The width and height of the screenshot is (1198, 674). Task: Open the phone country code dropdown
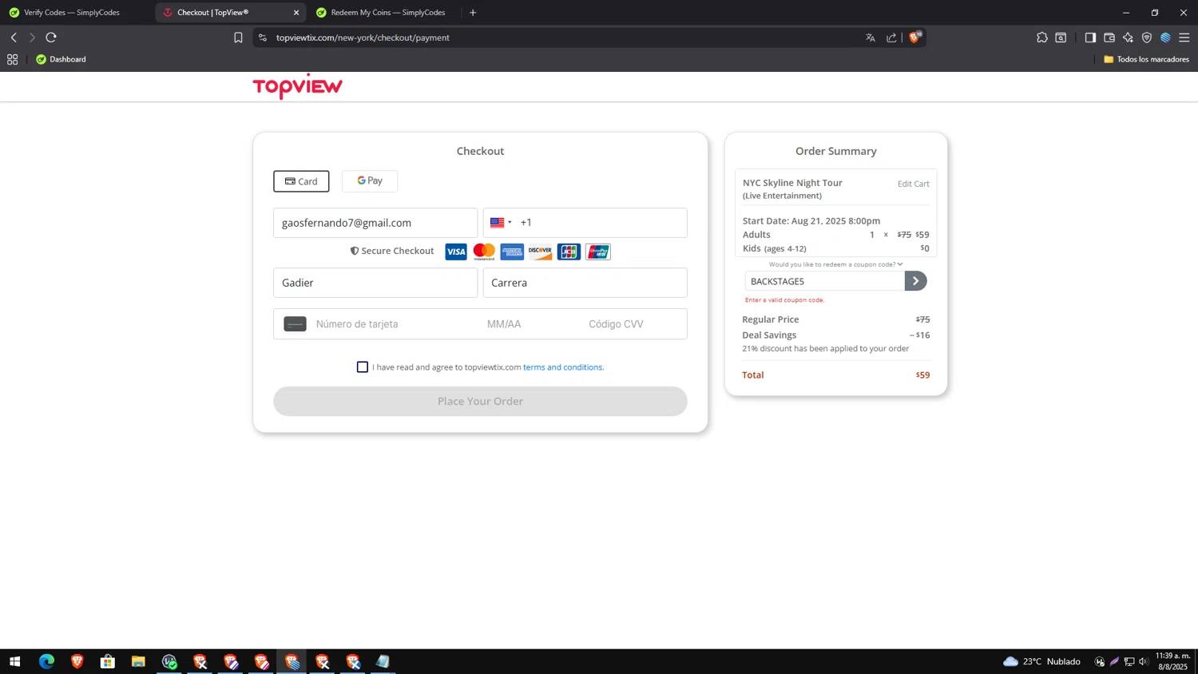point(501,223)
